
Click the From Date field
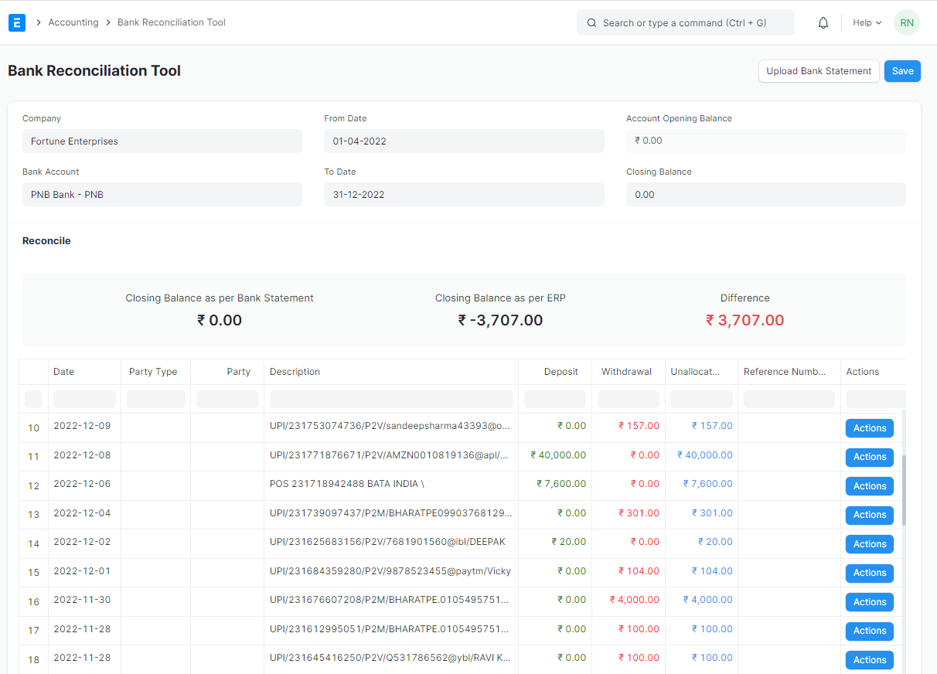[x=464, y=141]
